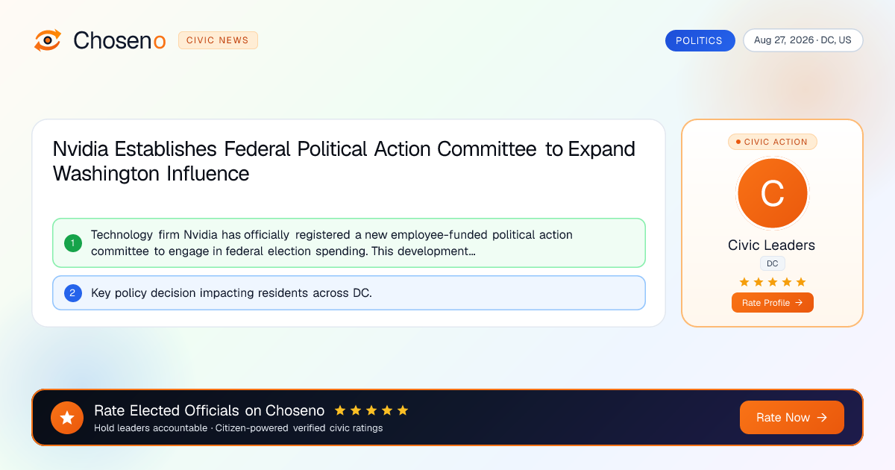Select the fifth star under Civic Leaders
Viewport: 895px width, 470px height.
point(801,282)
